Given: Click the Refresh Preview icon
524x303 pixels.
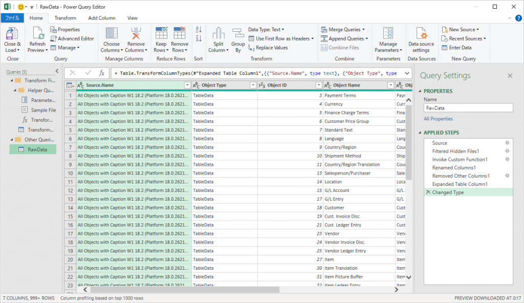Looking at the screenshot, I should [x=37, y=34].
